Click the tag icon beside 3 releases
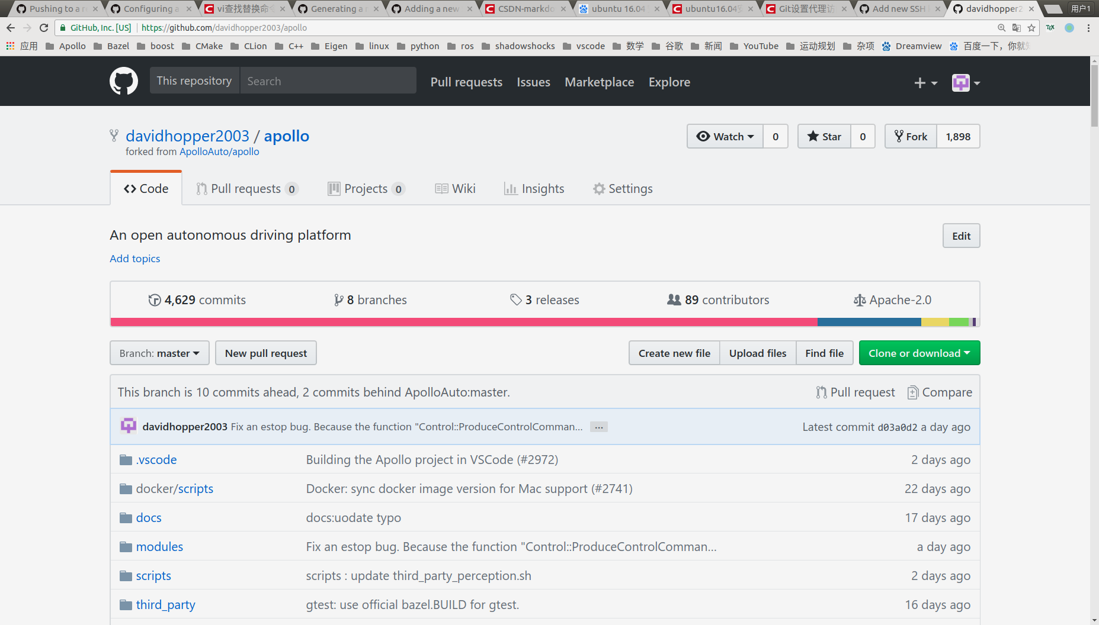The image size is (1099, 625). (516, 299)
